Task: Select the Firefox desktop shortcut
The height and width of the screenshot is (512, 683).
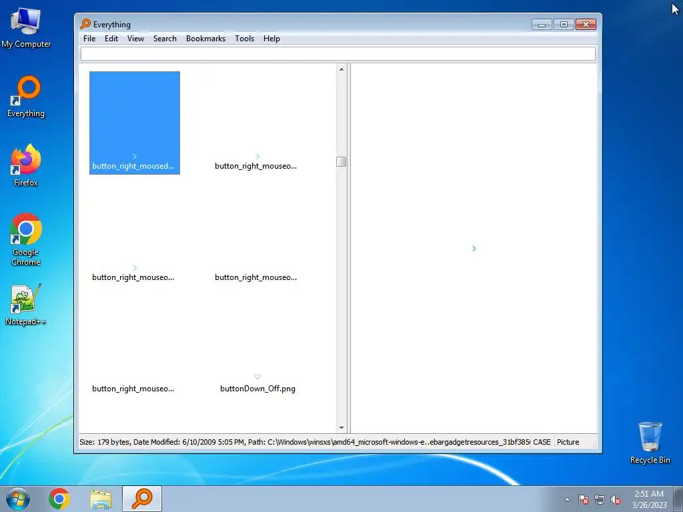Action: coord(26,165)
